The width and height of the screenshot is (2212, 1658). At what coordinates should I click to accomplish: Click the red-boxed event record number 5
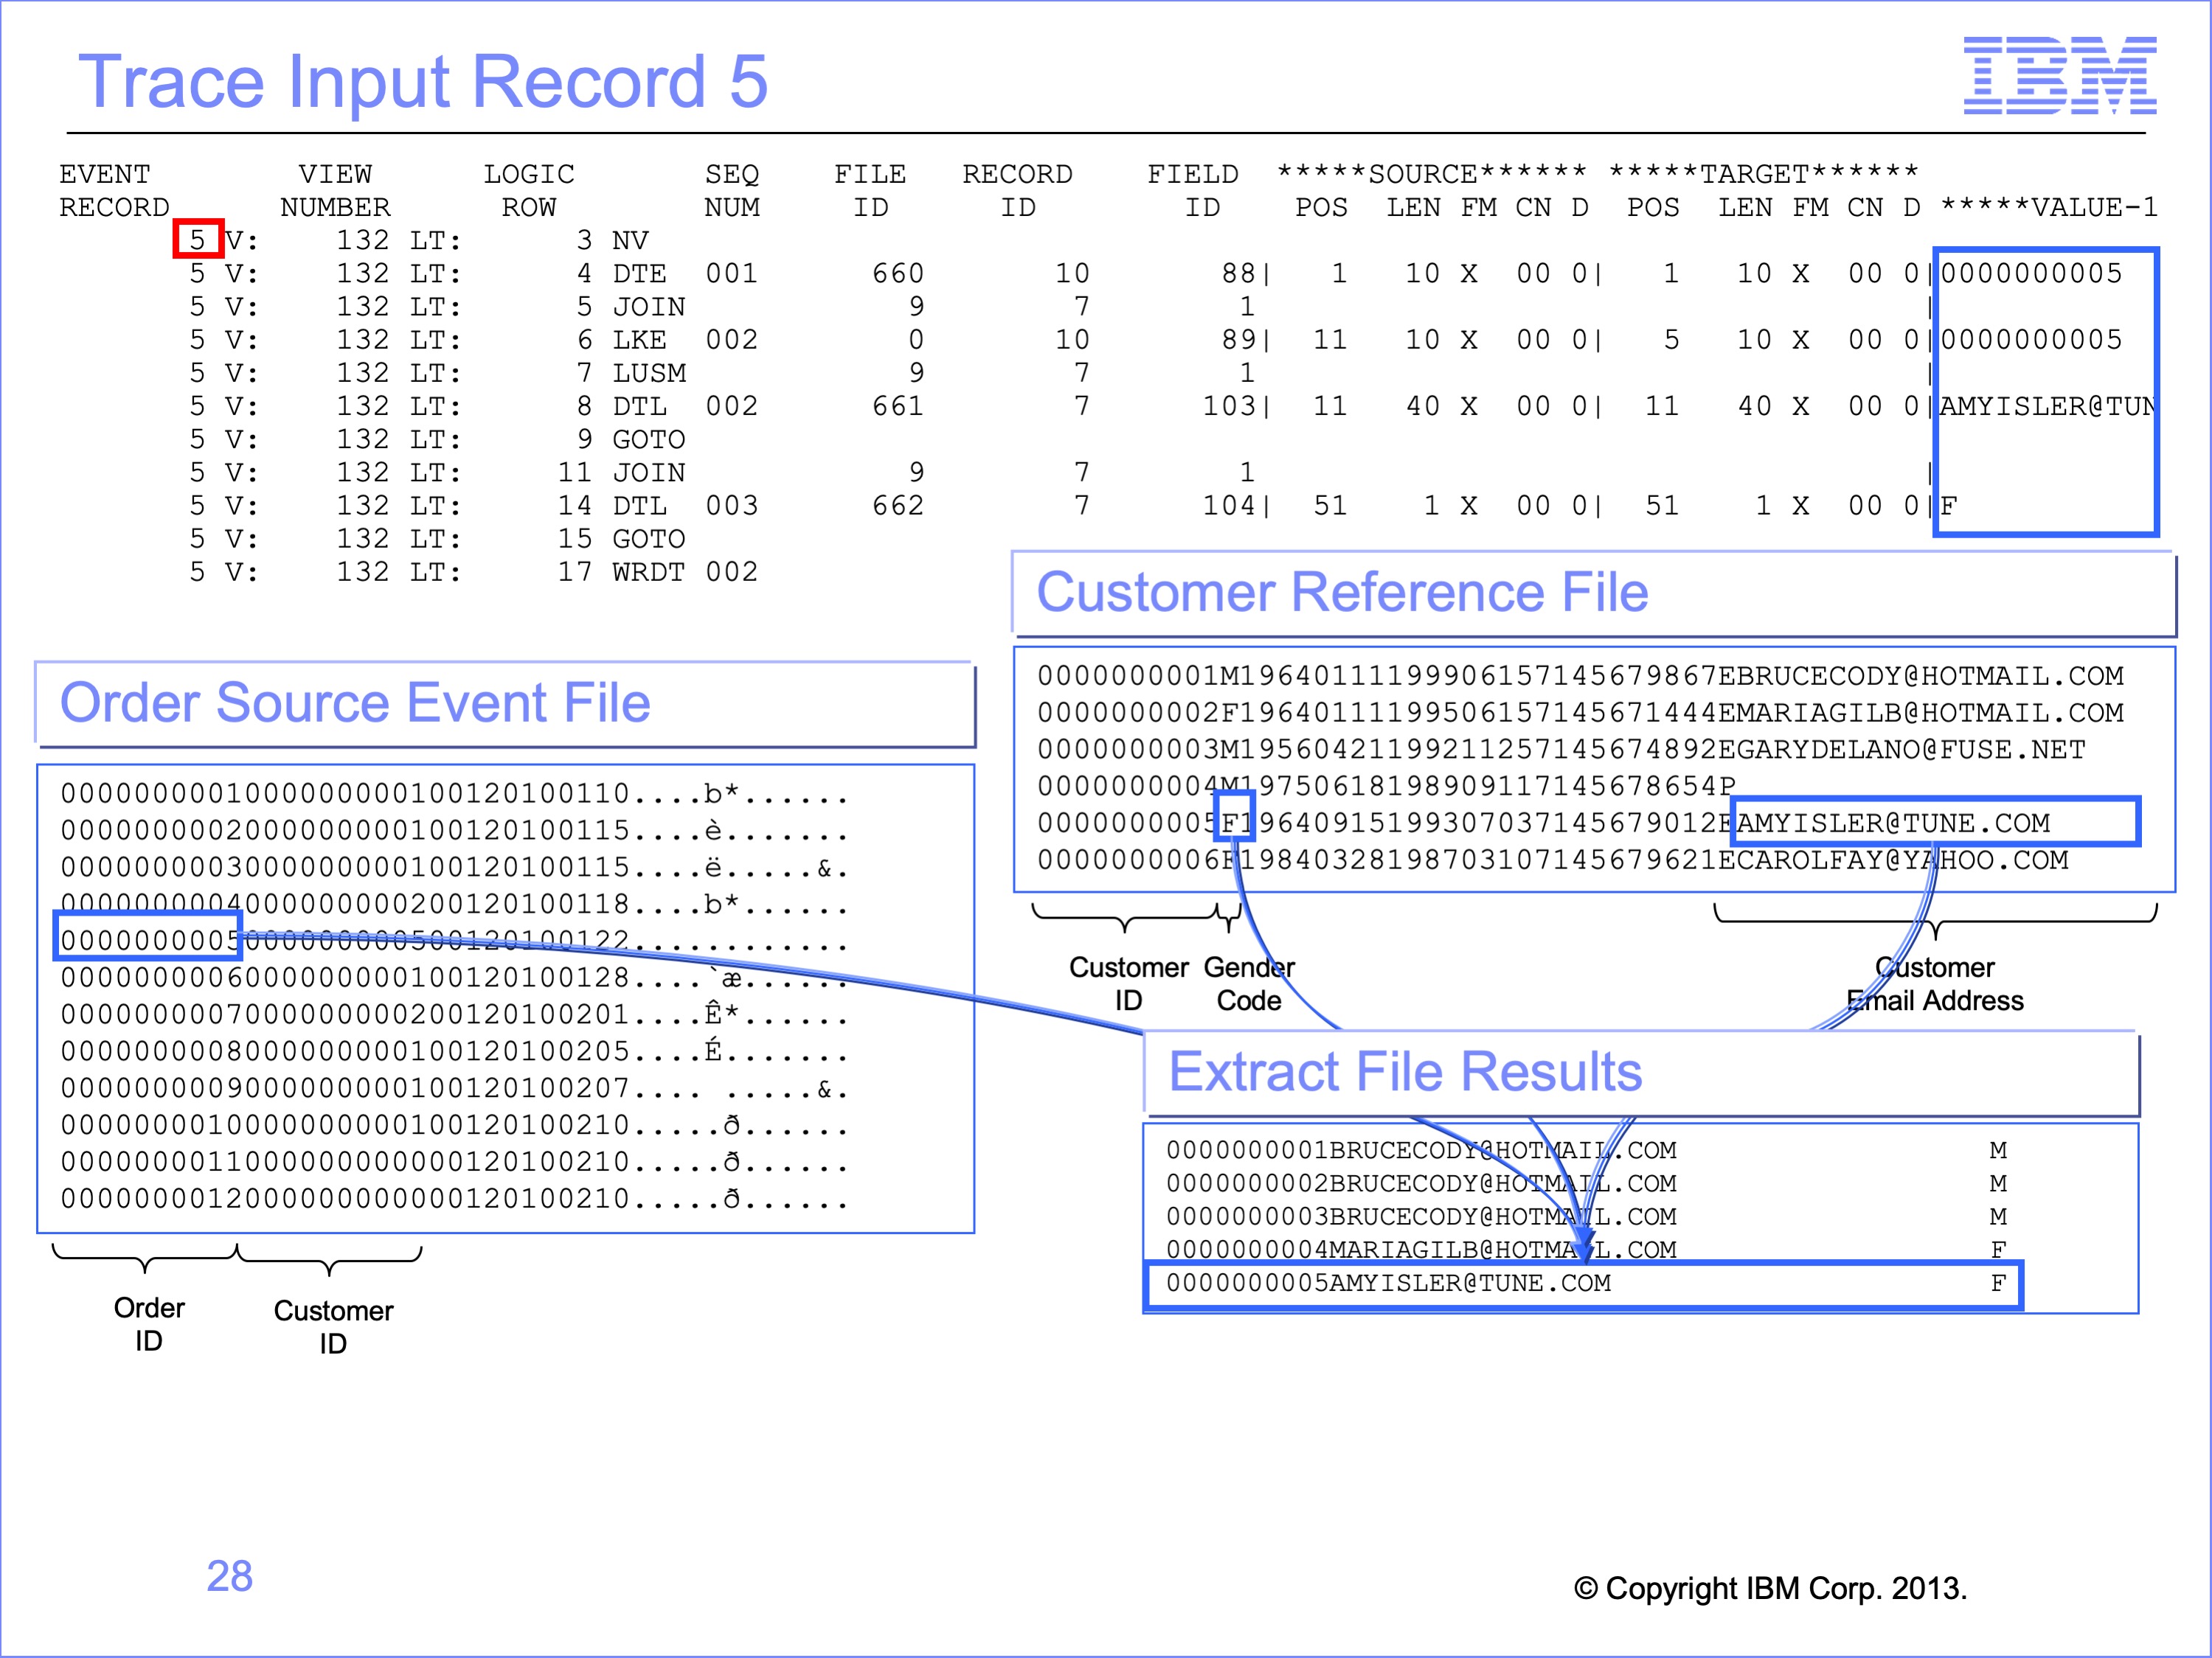coord(198,240)
